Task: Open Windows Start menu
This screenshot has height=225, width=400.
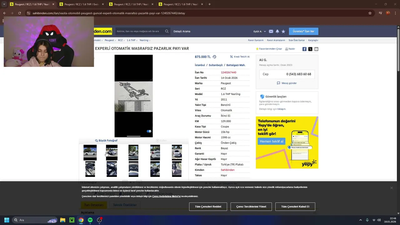Action: pyautogui.click(x=7, y=220)
